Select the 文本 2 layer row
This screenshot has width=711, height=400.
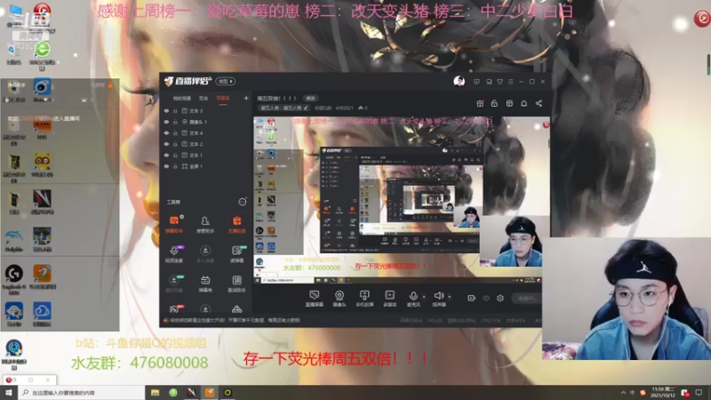206,144
